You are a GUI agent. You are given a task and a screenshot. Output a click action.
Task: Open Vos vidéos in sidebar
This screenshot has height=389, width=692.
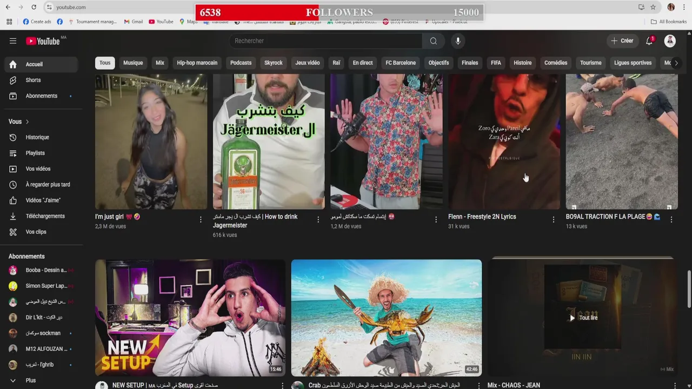click(x=41, y=169)
